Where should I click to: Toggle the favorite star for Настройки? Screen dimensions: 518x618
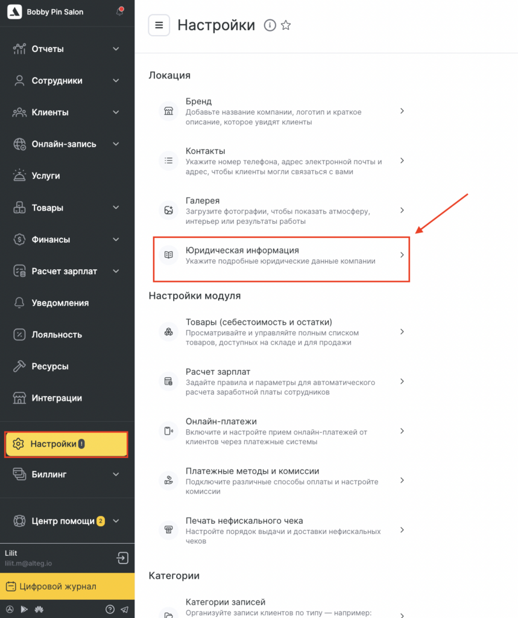286,25
